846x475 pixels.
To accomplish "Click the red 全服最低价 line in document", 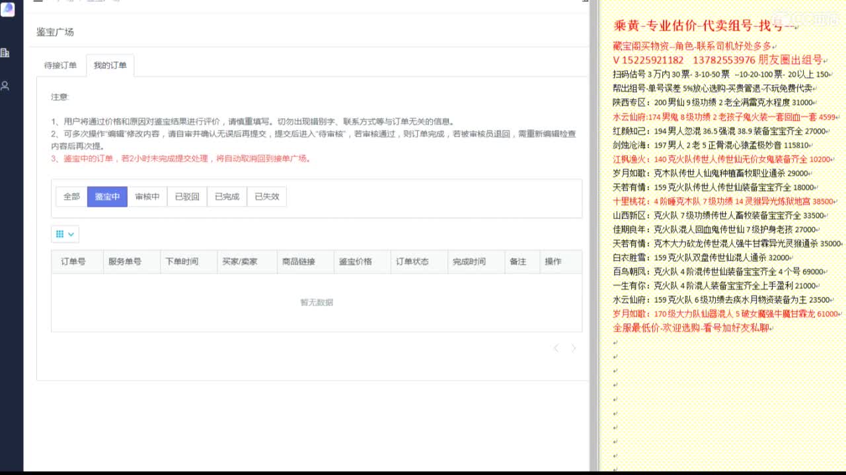I will click(x=691, y=327).
